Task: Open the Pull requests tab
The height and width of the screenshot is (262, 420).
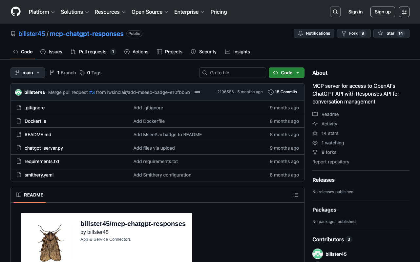Action: coord(93,52)
